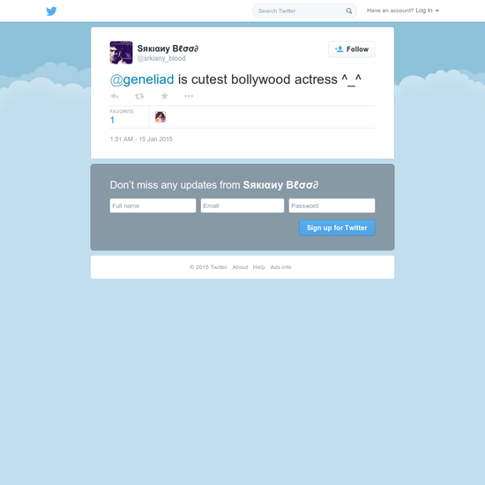Reply to the tweet

coord(115,96)
